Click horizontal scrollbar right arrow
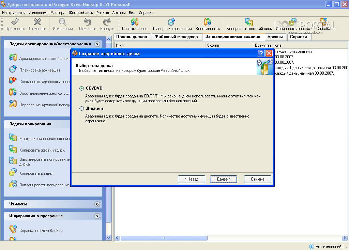The image size is (349, 250). pyautogui.click(x=345, y=238)
